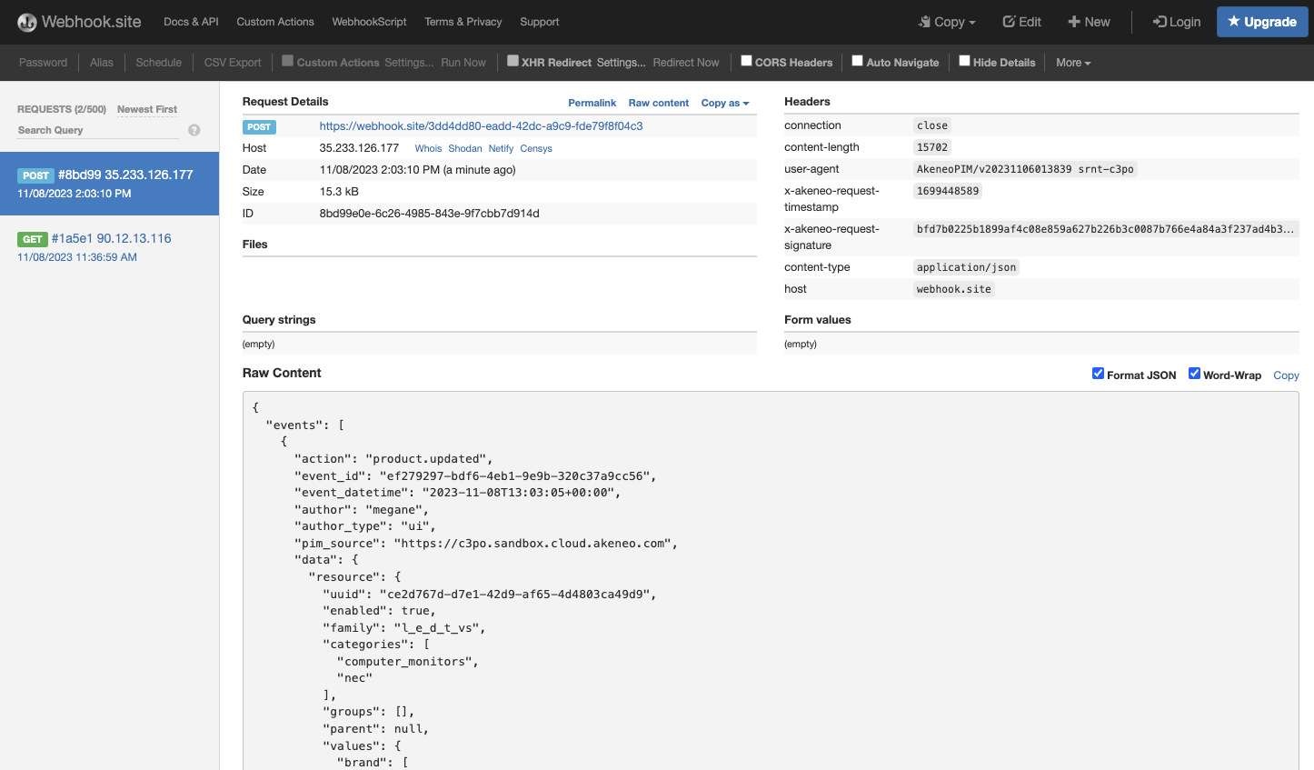Click the Edit button in navbar
1314x770 pixels.
1021,22
